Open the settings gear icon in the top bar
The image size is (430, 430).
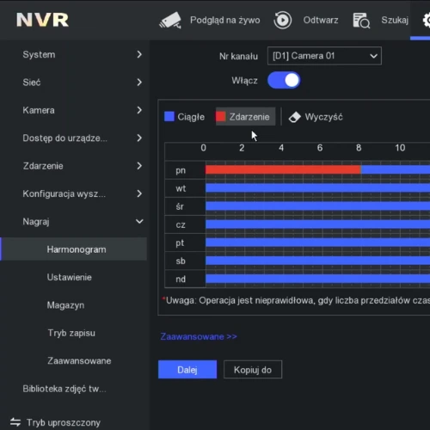coord(427,20)
